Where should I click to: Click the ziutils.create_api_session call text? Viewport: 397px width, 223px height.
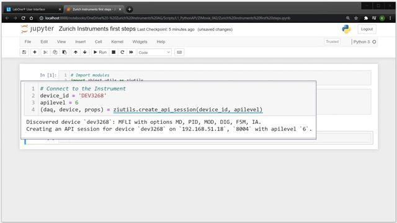pos(187,110)
